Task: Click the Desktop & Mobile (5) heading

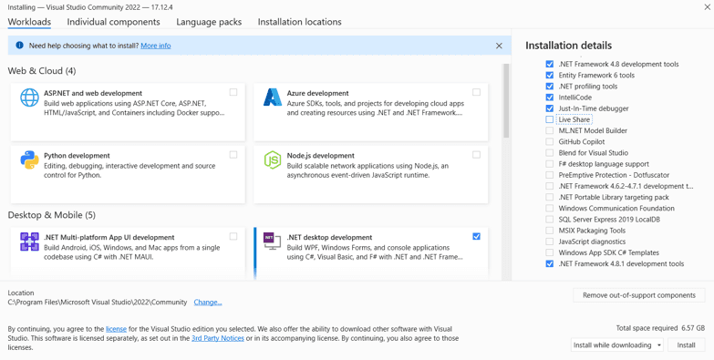Action: click(52, 215)
